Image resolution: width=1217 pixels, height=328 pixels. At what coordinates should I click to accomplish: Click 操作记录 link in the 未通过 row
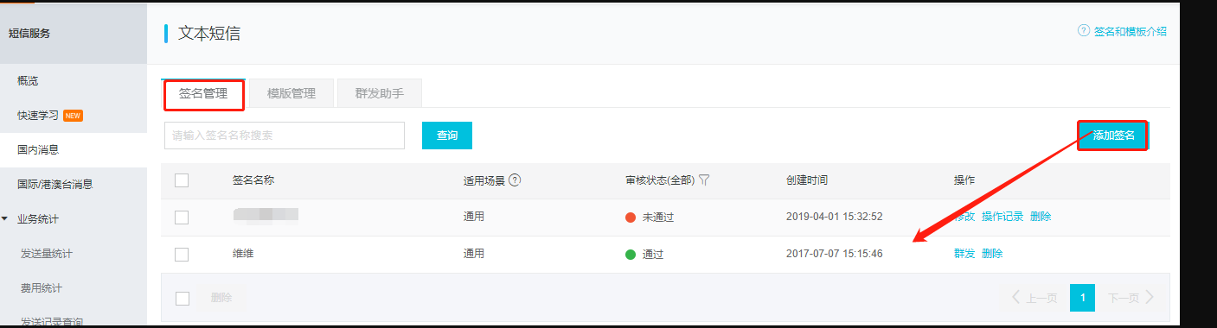point(1002,218)
